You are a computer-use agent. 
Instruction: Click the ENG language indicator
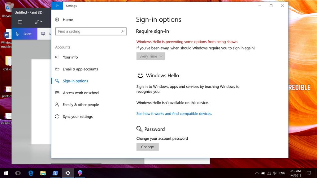pos(282,173)
